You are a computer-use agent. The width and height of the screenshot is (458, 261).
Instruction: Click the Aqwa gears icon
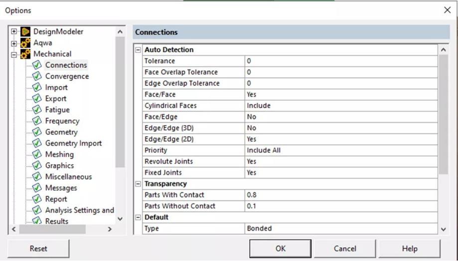pyautogui.click(x=25, y=43)
